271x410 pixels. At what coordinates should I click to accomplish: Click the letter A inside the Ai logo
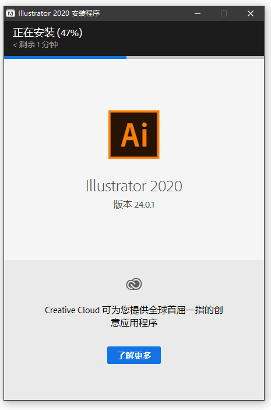click(x=129, y=135)
